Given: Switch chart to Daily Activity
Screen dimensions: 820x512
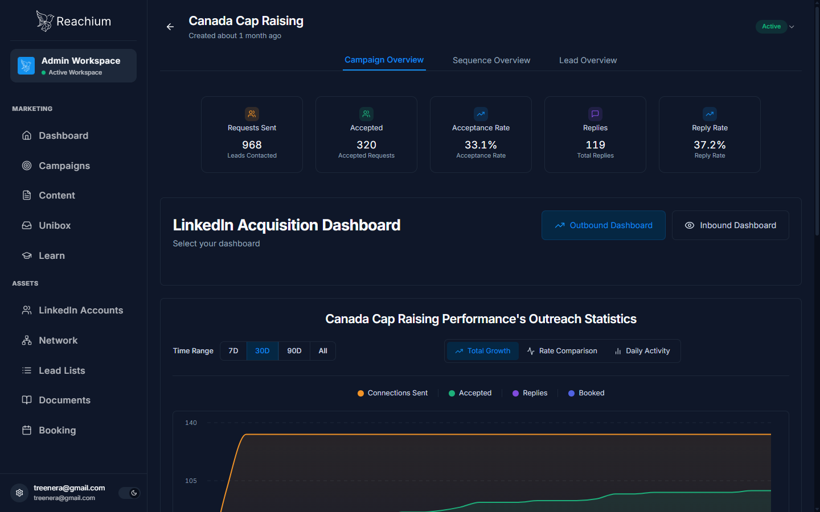Looking at the screenshot, I should [642, 351].
